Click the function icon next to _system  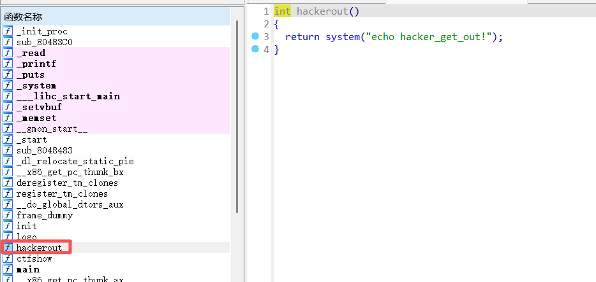8,85
